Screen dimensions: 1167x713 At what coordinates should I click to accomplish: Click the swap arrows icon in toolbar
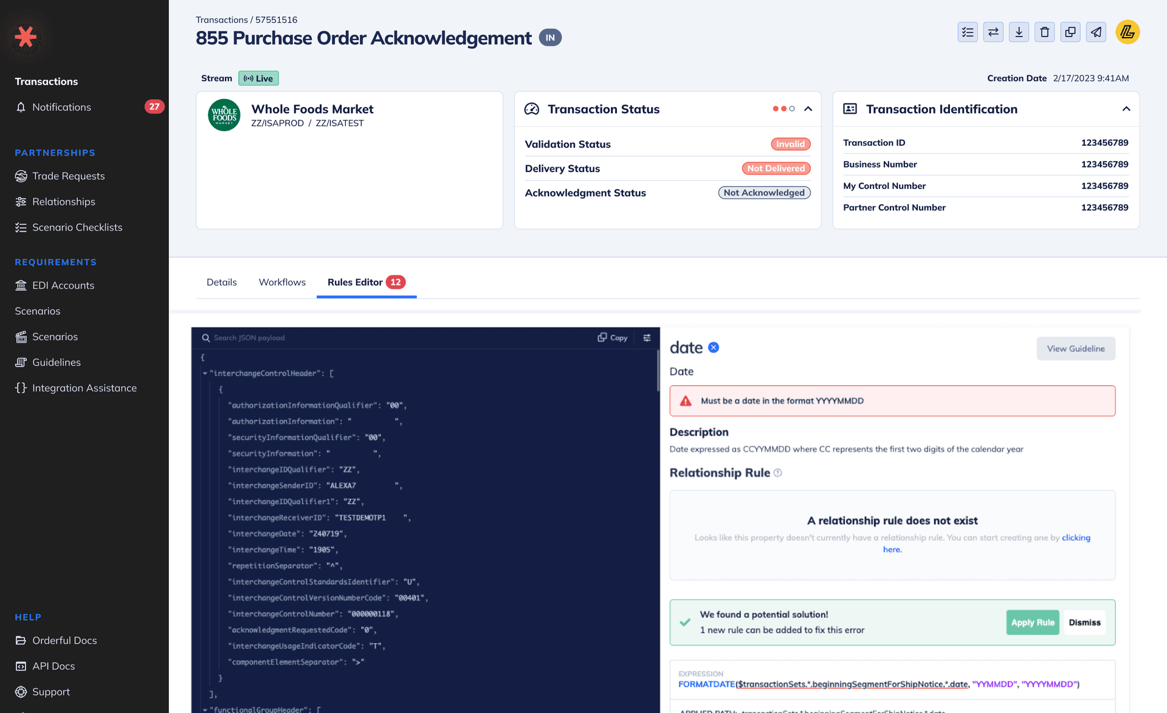pyautogui.click(x=993, y=32)
